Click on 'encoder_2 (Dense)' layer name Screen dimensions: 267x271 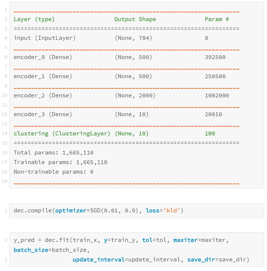(43, 95)
